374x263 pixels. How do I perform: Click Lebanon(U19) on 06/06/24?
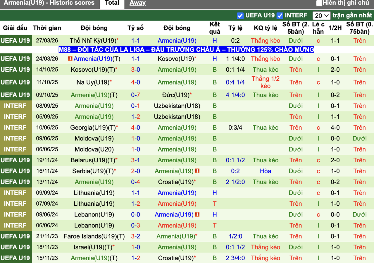pos(94,226)
